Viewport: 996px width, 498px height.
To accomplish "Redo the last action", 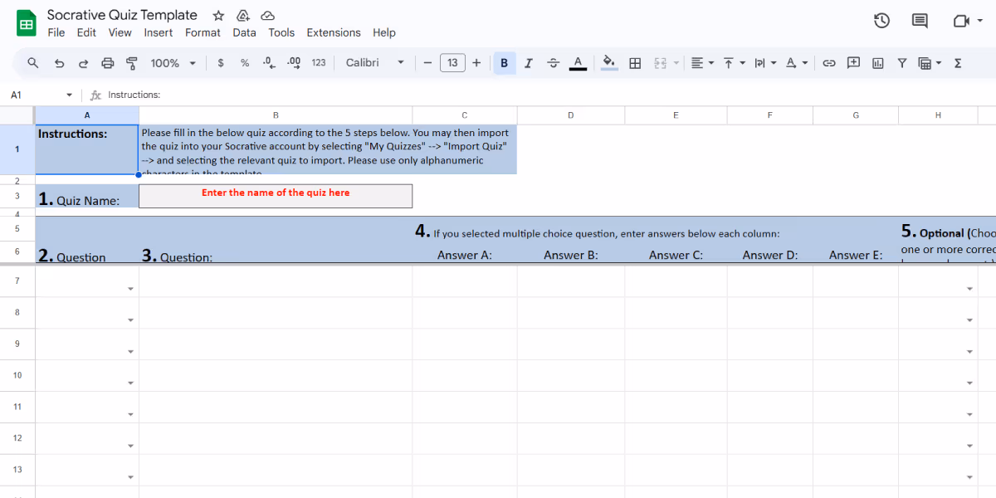I will click(83, 62).
